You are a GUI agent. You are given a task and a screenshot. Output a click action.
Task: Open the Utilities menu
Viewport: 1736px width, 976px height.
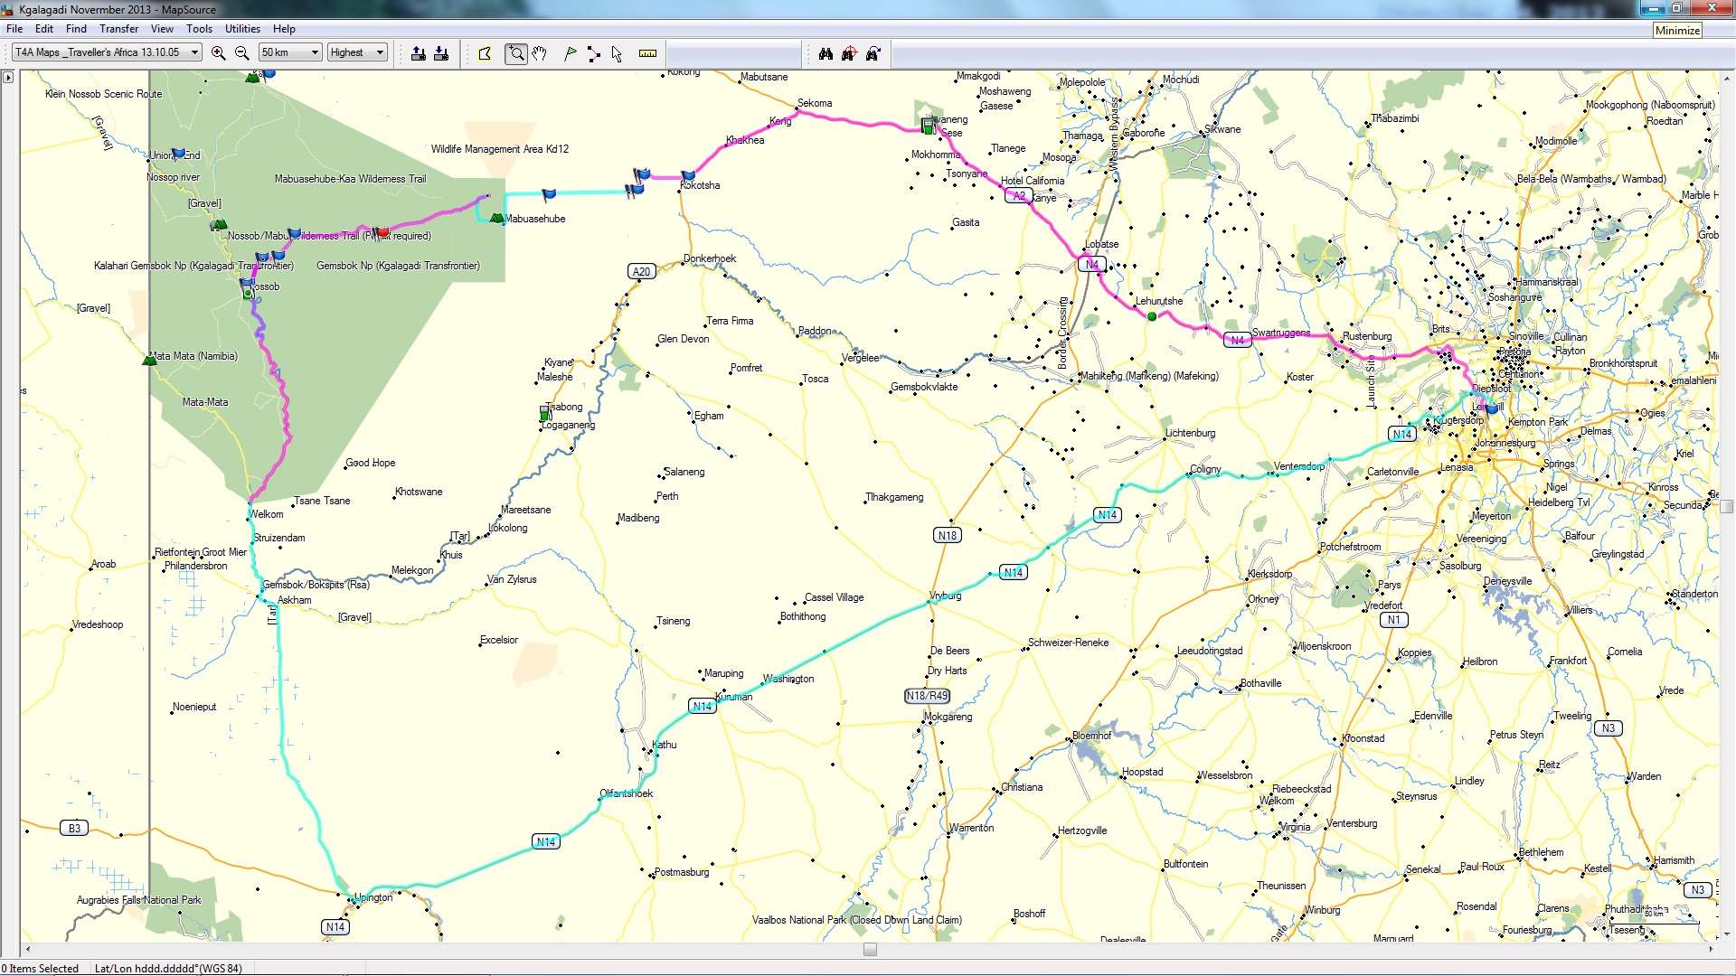tap(242, 29)
